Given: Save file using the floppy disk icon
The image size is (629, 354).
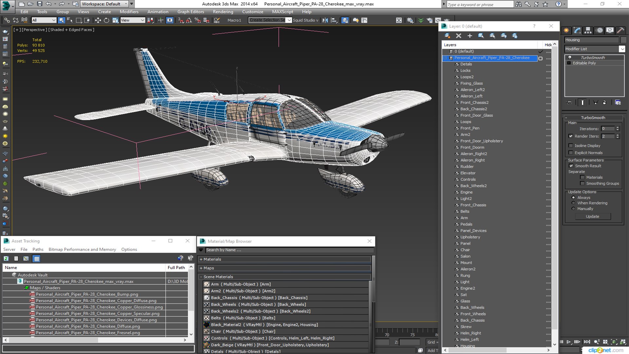Looking at the screenshot, I should [x=39, y=4].
